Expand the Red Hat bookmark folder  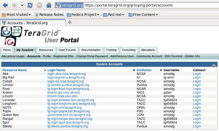coord(114,15)
